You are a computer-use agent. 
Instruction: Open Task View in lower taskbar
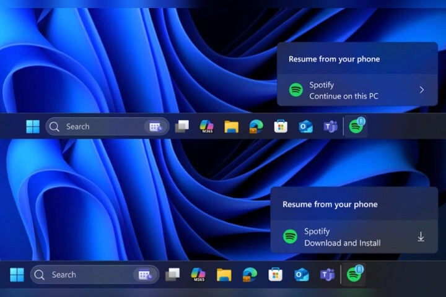[x=172, y=275]
